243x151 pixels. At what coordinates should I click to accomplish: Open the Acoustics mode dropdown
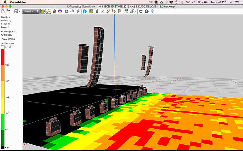coord(31,11)
